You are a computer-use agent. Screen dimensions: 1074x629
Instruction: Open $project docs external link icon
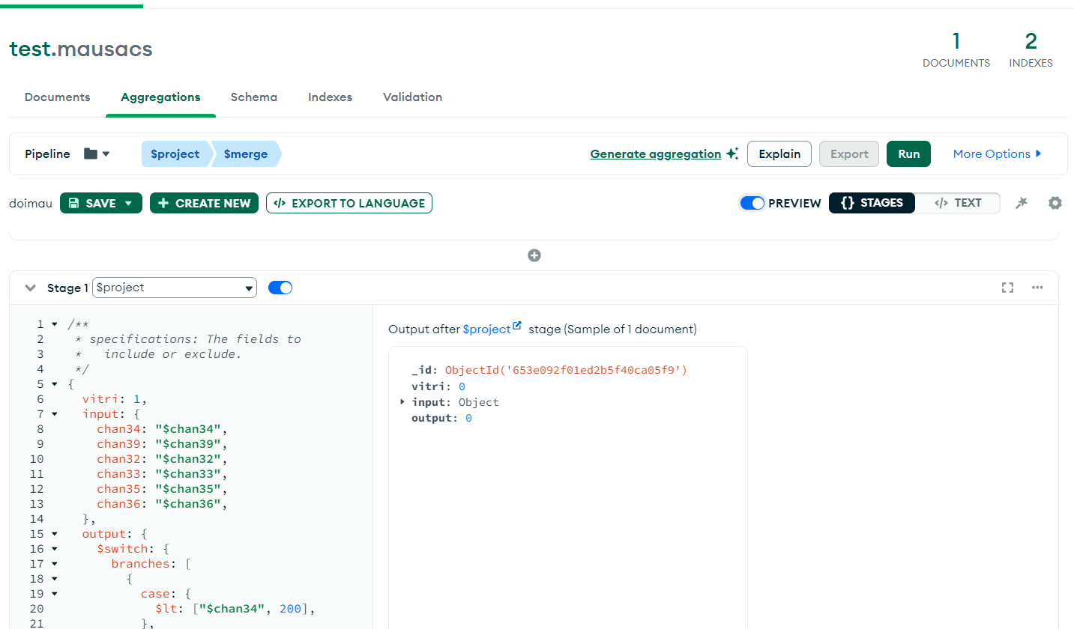point(517,326)
